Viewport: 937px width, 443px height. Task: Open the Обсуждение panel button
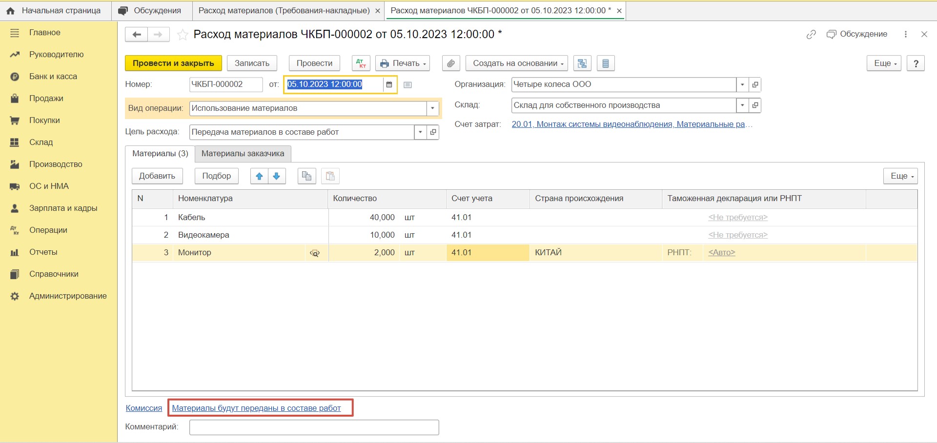(x=857, y=34)
